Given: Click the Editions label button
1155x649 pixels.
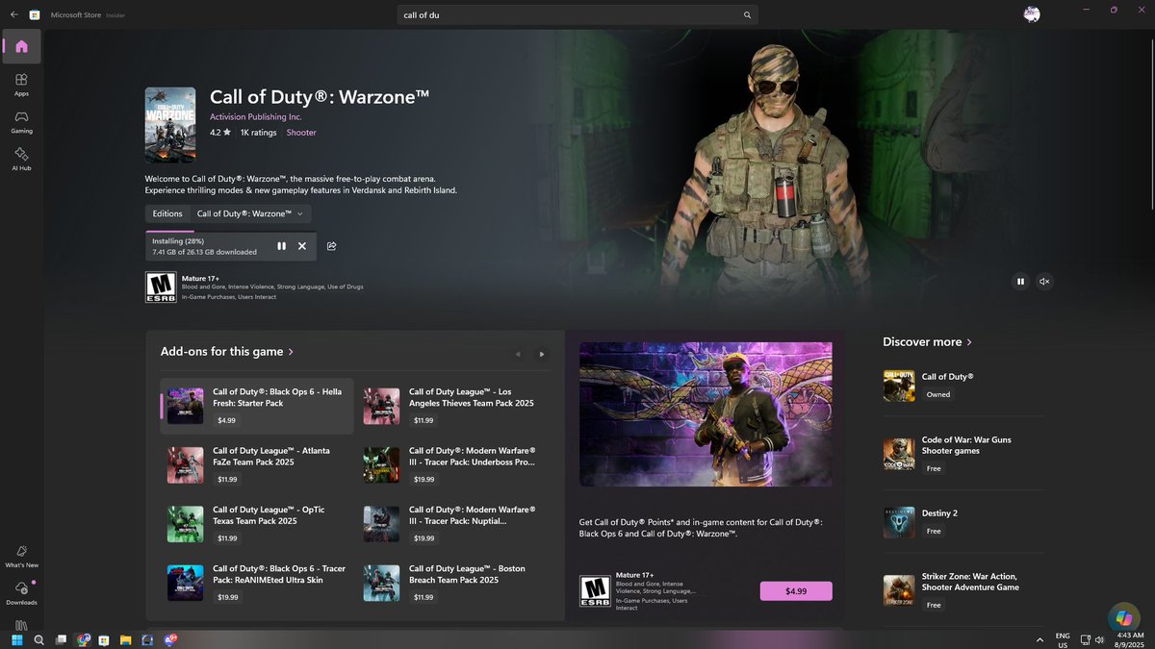Looking at the screenshot, I should 167,213.
